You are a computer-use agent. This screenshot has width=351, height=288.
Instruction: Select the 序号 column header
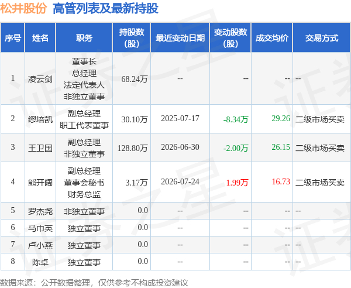click(x=13, y=38)
